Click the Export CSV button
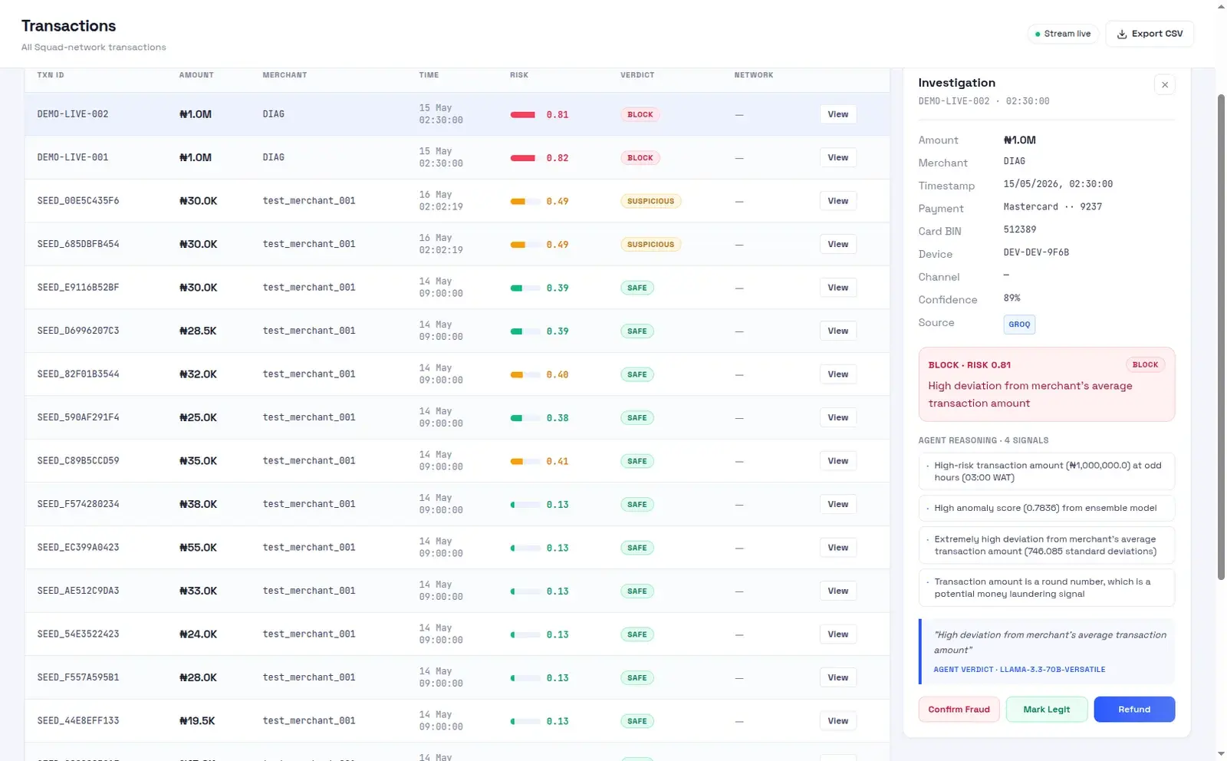This screenshot has height=761, width=1227. (1150, 34)
